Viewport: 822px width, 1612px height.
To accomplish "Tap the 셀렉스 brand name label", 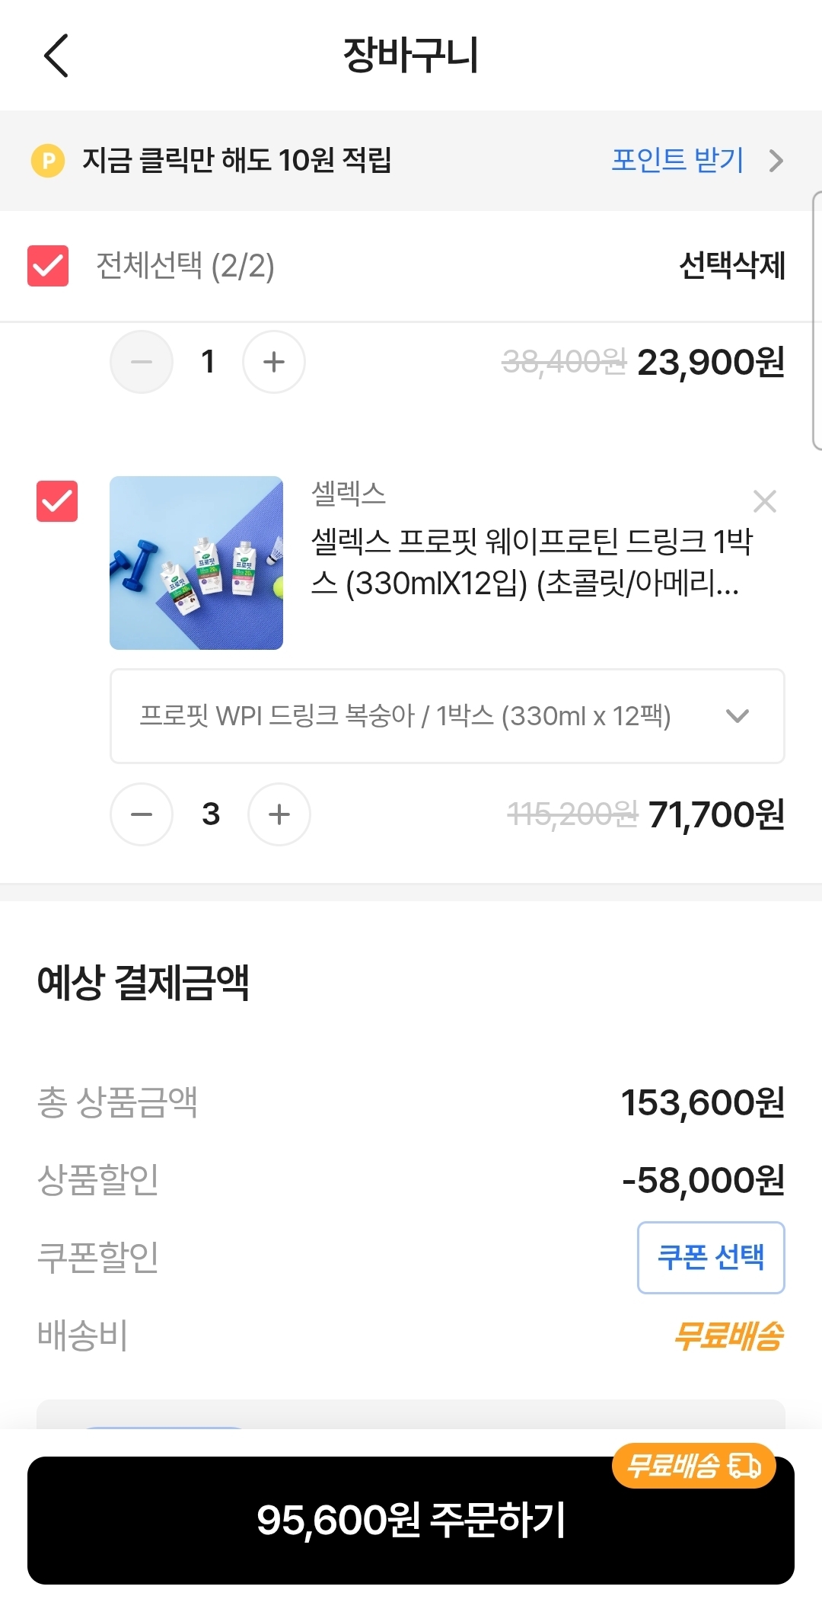I will 349,494.
